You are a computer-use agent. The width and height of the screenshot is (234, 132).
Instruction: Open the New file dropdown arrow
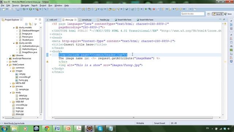coord(7,9)
